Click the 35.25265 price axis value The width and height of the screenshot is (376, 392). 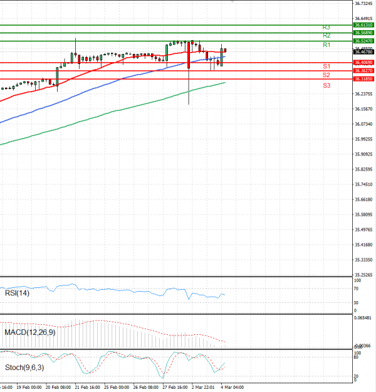pyautogui.click(x=363, y=275)
